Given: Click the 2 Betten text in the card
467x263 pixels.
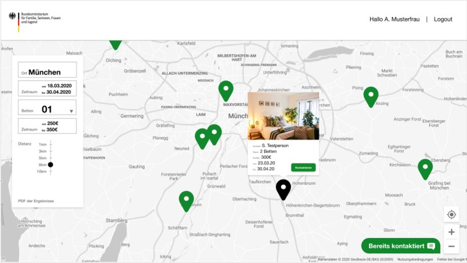Looking at the screenshot, I should click(268, 151).
